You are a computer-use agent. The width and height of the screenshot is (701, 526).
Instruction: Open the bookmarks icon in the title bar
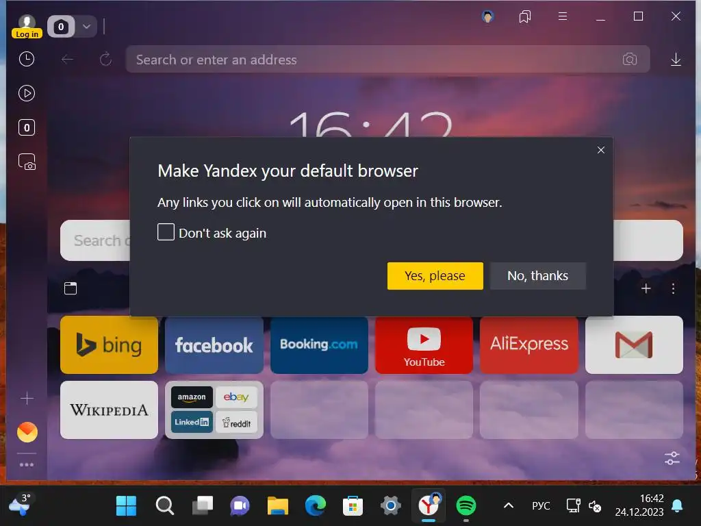click(525, 17)
